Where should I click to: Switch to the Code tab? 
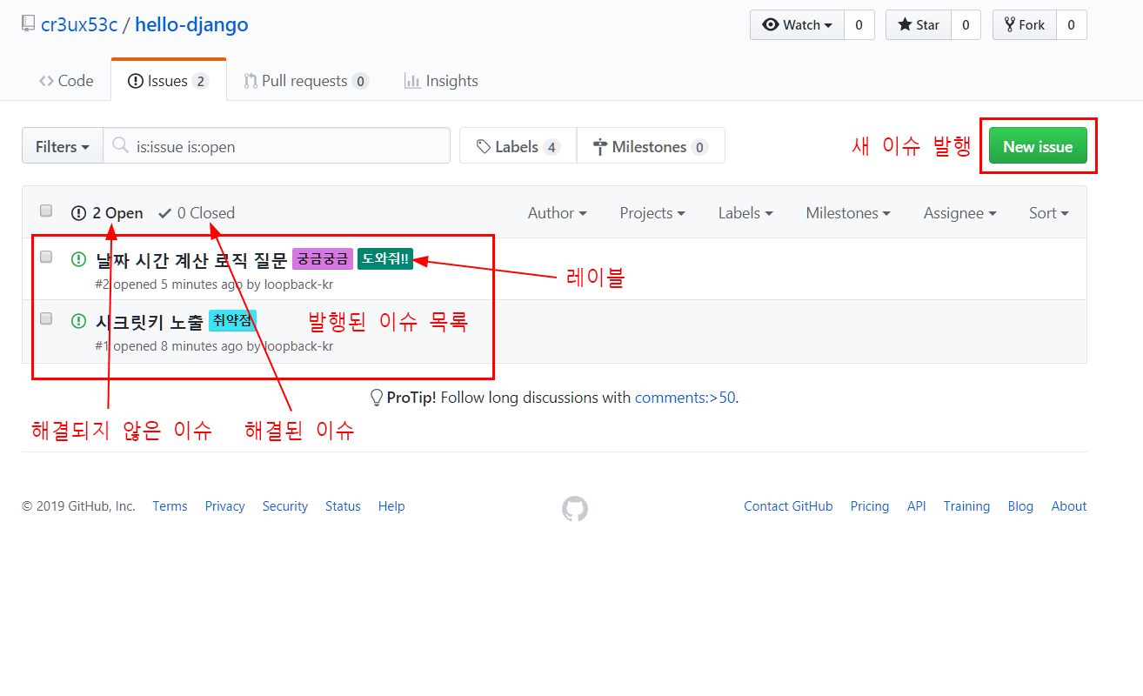(x=66, y=81)
